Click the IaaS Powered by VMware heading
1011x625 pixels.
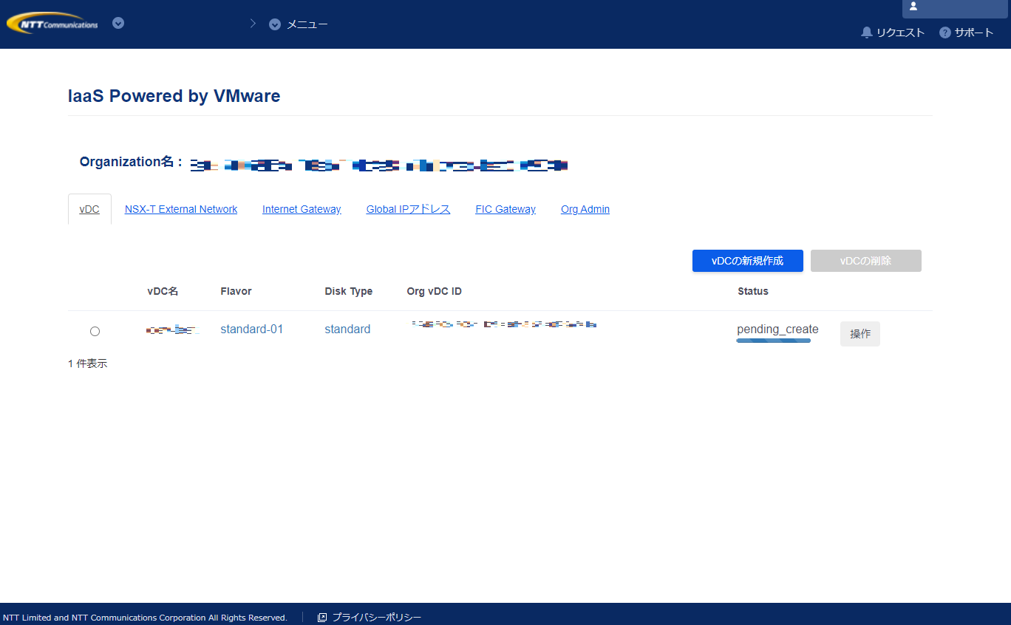tap(174, 96)
